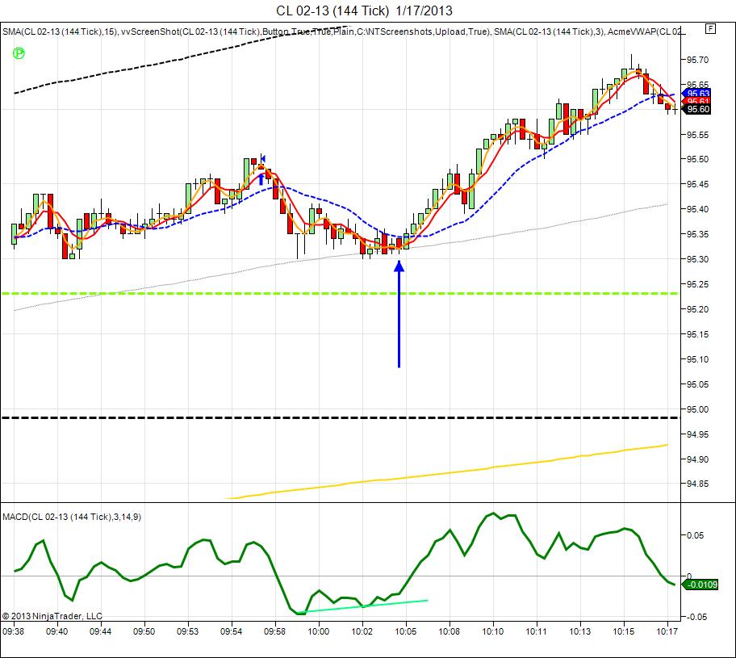Image resolution: width=736 pixels, height=658 pixels.
Task: Click the 94.95 price axis label
Action: tap(697, 434)
